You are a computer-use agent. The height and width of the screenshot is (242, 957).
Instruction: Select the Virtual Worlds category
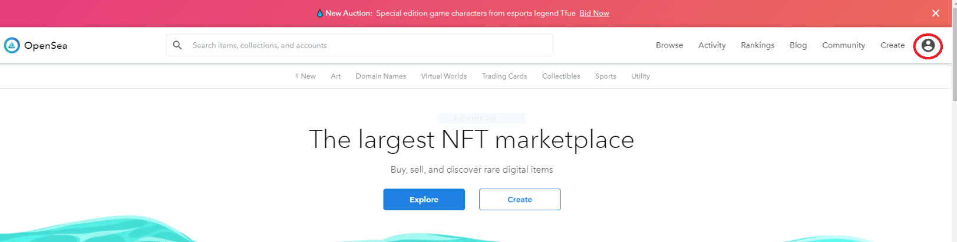[x=444, y=76]
